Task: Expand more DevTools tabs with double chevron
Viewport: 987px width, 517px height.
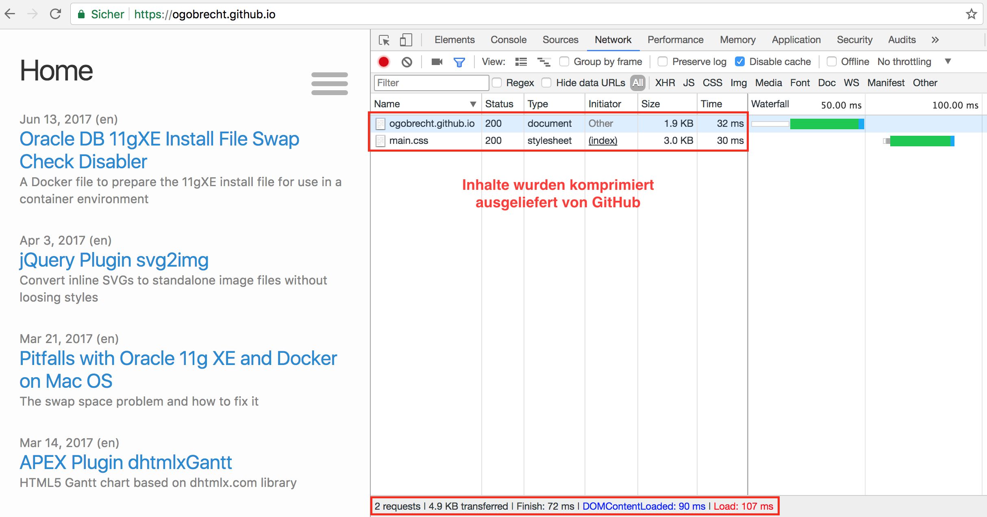Action: (x=935, y=40)
